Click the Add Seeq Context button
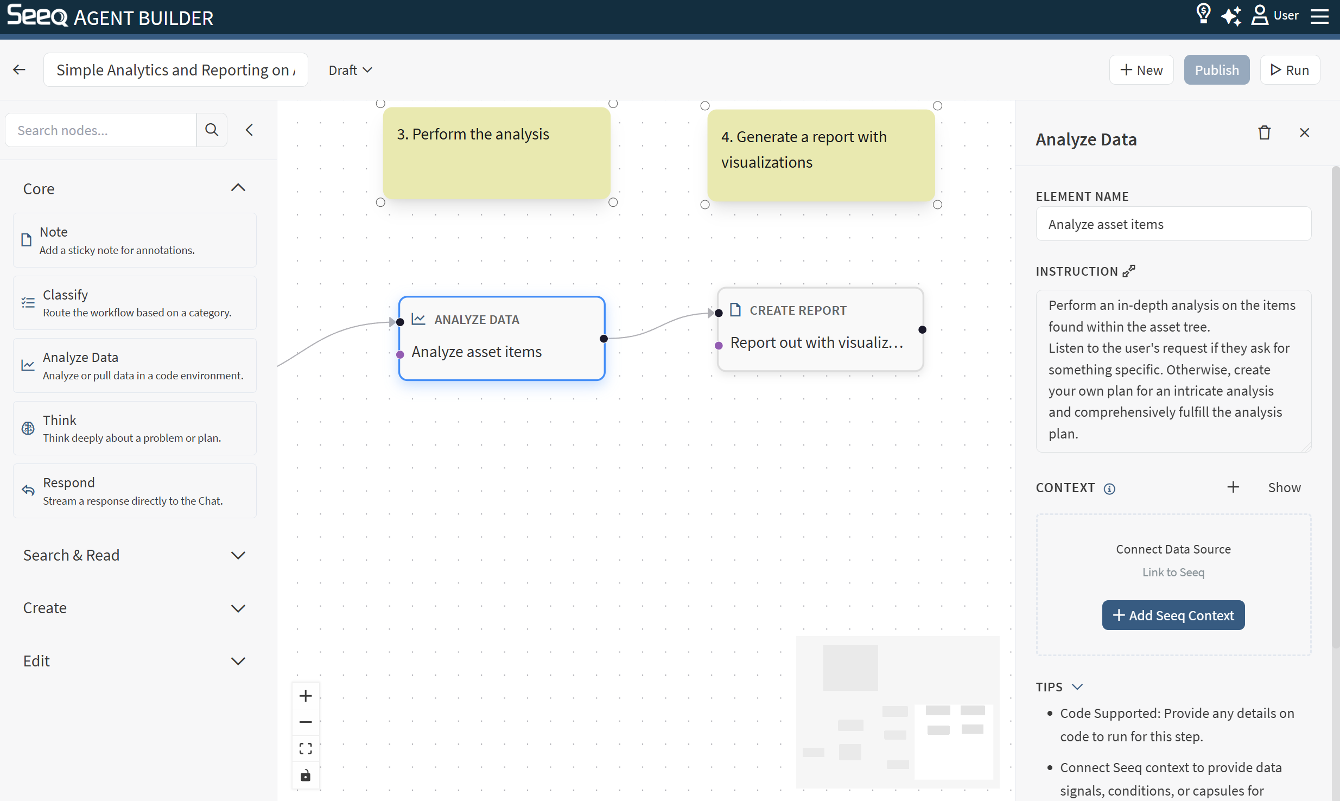 (1173, 615)
